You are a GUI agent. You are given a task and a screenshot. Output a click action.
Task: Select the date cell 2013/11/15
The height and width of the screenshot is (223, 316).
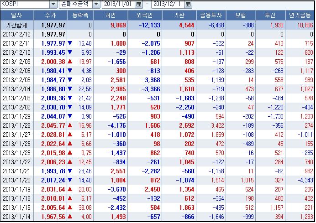17,207
